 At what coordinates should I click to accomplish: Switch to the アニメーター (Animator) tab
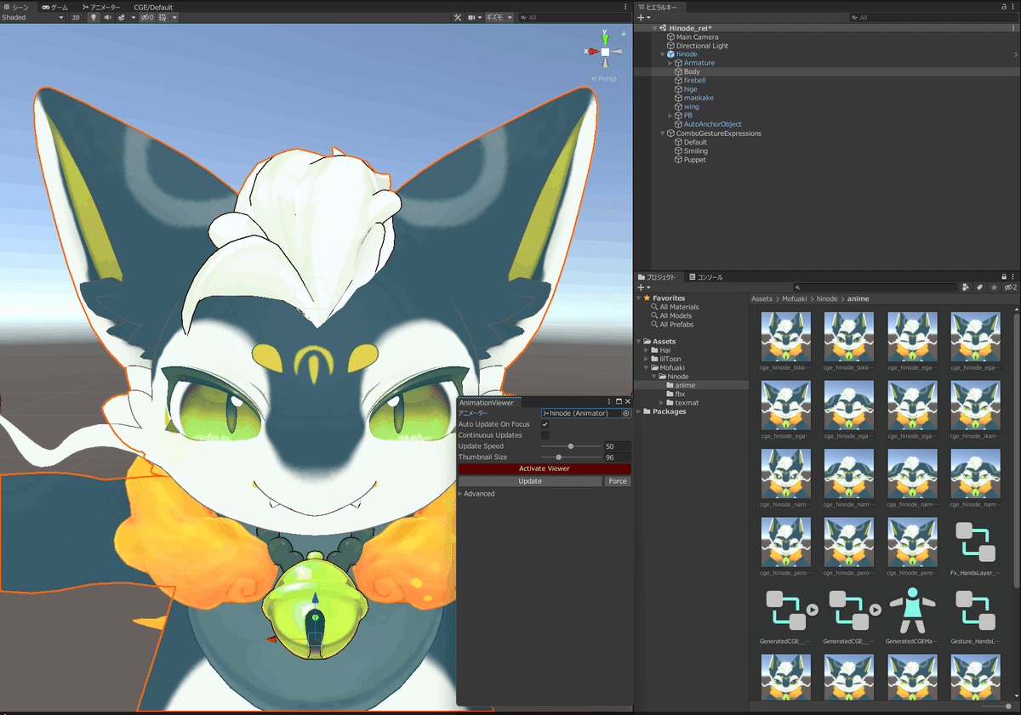pos(101,7)
